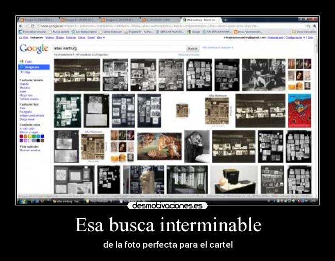335x261 pixels.
Task: Open the portrait of man resting head thumbnail
Action: [197, 146]
